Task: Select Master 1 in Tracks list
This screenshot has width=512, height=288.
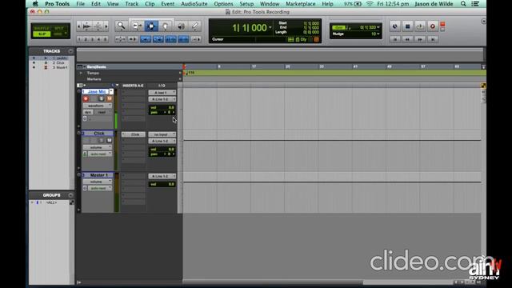Action: pyautogui.click(x=60, y=67)
